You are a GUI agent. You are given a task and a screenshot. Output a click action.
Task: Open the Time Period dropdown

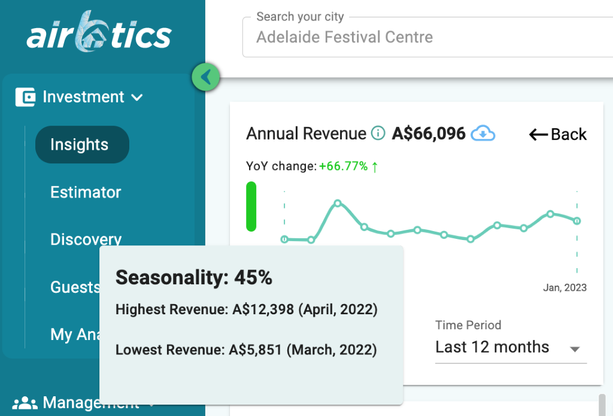pyautogui.click(x=511, y=347)
